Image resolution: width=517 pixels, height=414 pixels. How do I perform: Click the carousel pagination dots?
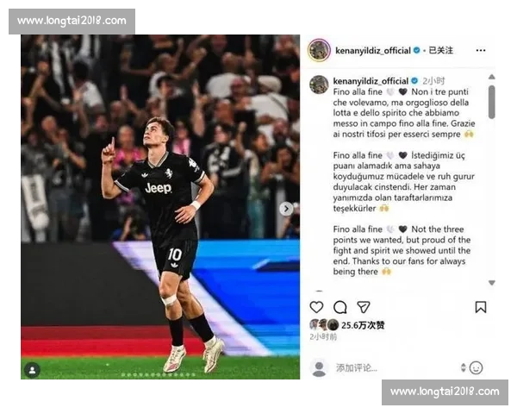pyautogui.click(x=159, y=374)
